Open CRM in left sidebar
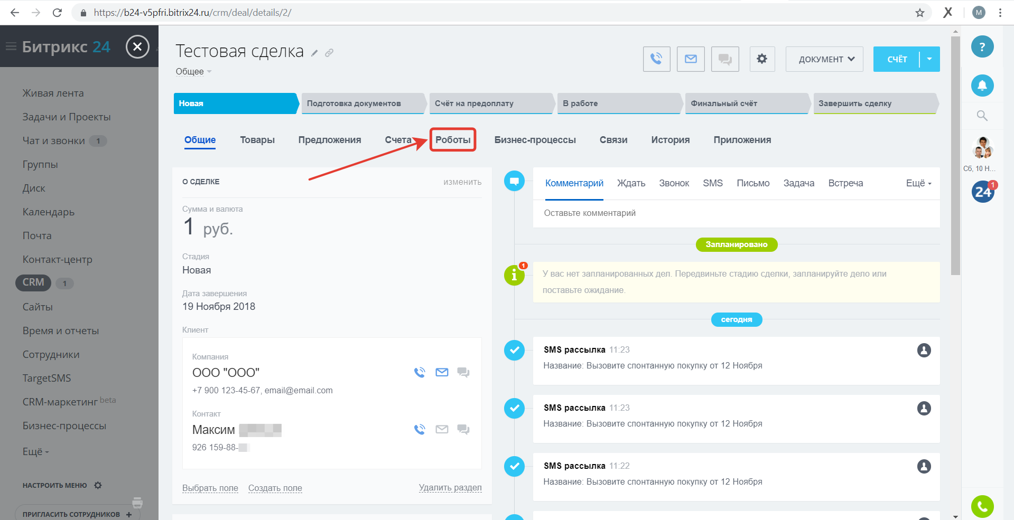This screenshot has height=520, width=1014. (x=33, y=282)
